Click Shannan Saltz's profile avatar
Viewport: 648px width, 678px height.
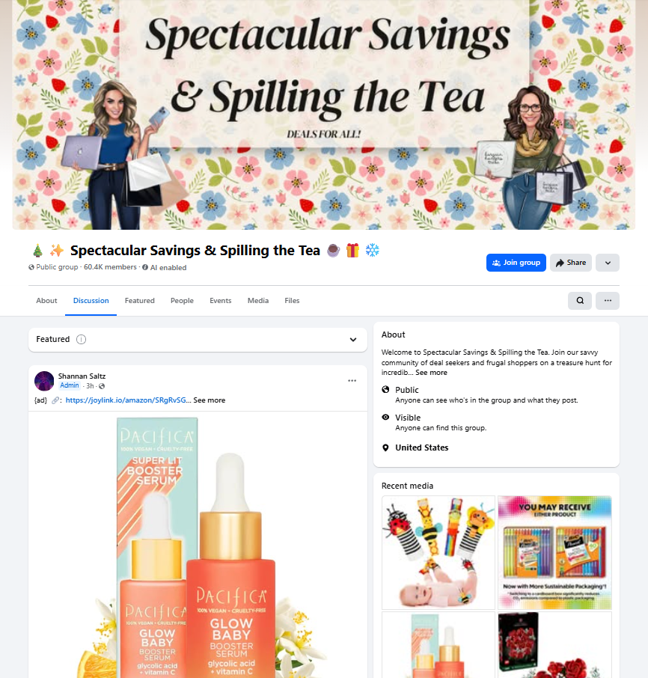pos(44,381)
